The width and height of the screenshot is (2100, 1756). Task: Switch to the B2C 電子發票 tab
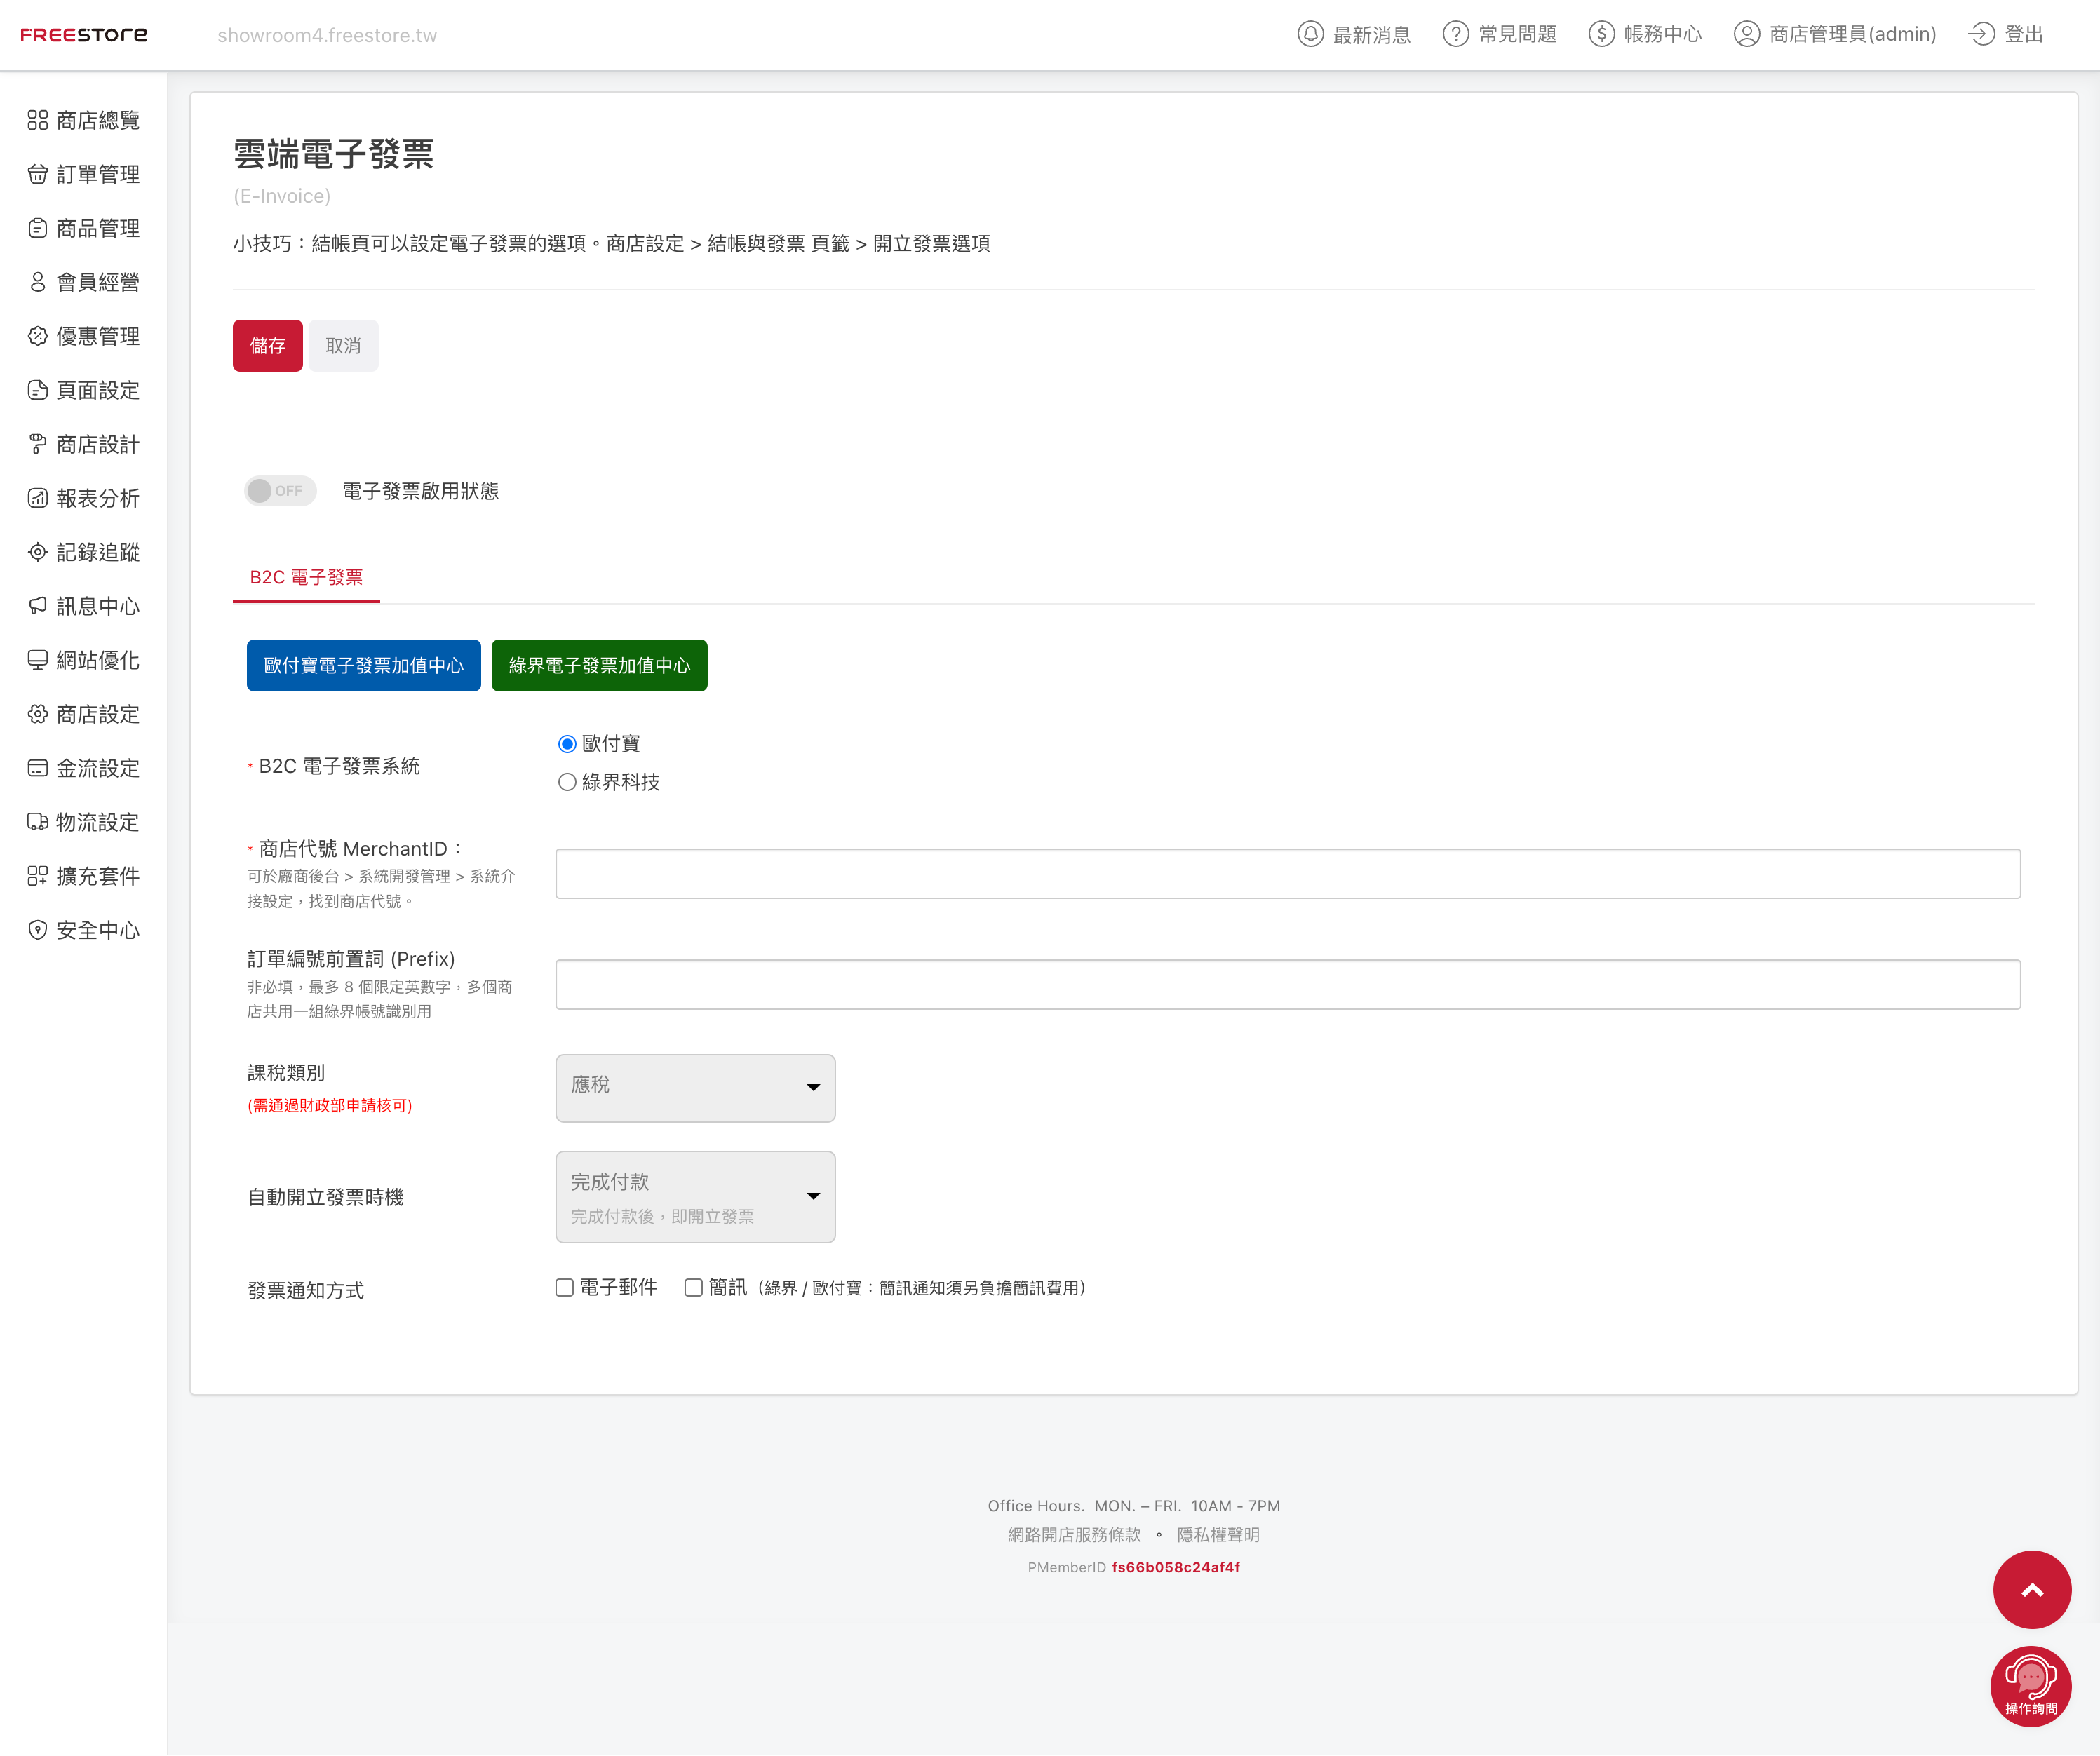pyautogui.click(x=306, y=578)
